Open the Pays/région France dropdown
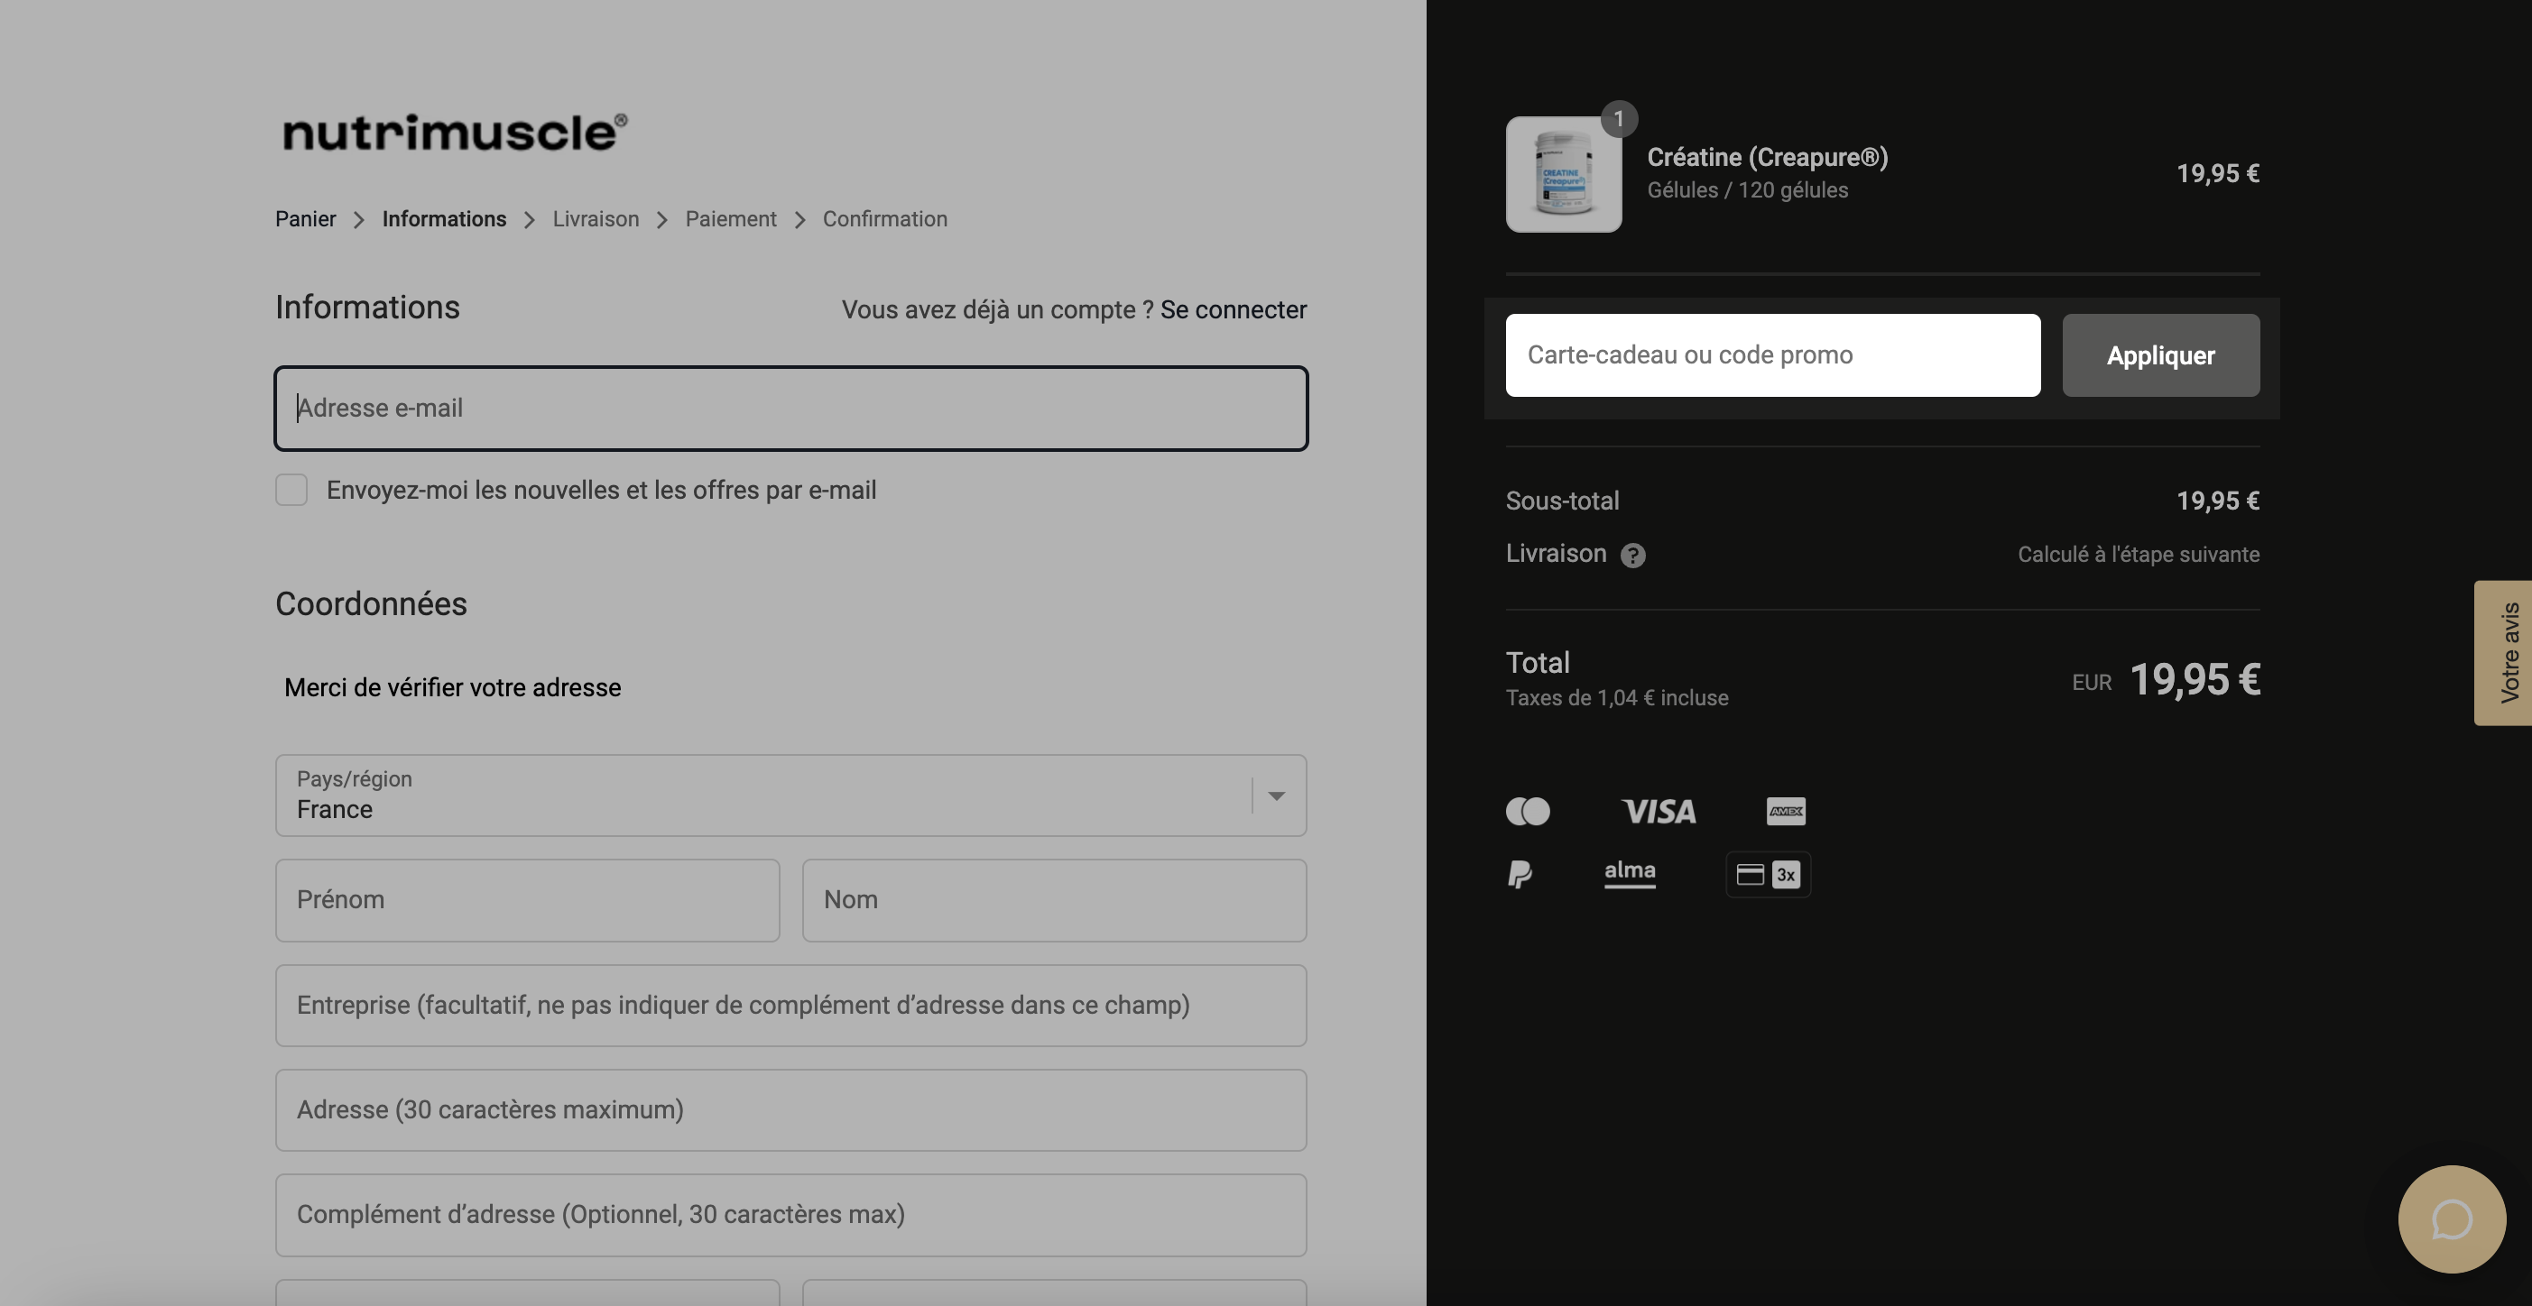Image resolution: width=2532 pixels, height=1306 pixels. [790, 795]
